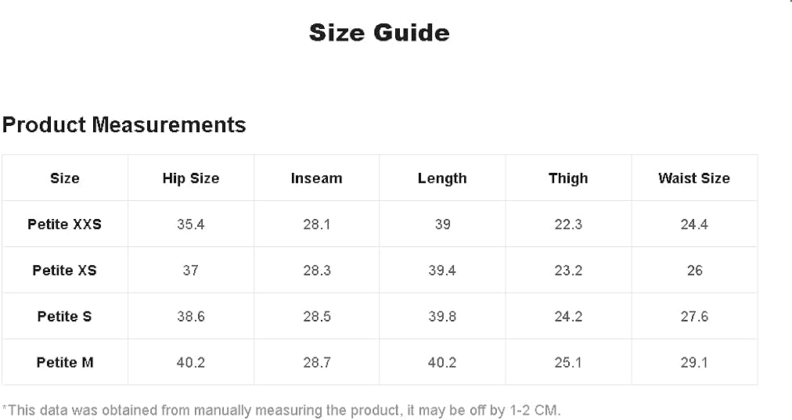Click the Petite M row label
The width and height of the screenshot is (792, 420).
click(x=65, y=363)
